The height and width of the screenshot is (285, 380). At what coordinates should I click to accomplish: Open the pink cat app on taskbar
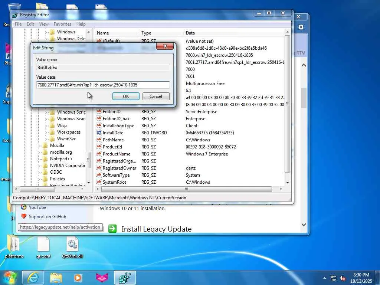102,278
